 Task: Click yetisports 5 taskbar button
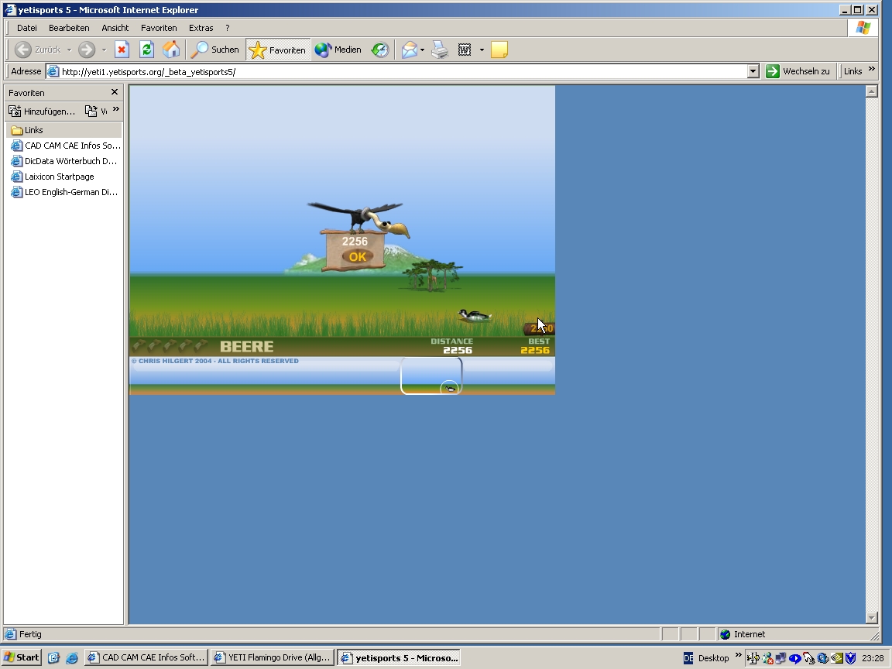click(x=400, y=657)
